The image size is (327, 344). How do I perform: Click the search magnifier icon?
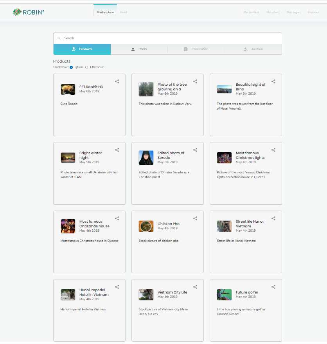click(59, 38)
